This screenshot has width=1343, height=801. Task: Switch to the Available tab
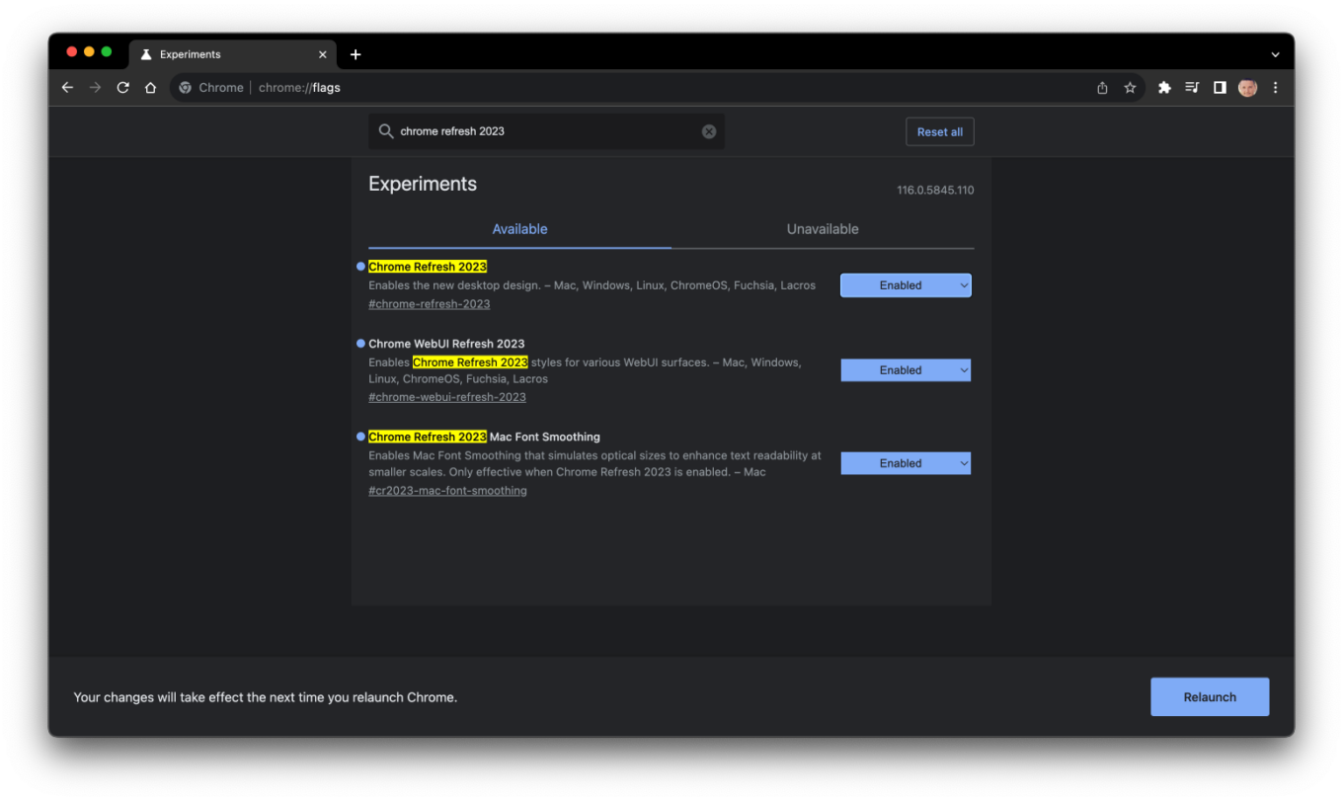[519, 229]
